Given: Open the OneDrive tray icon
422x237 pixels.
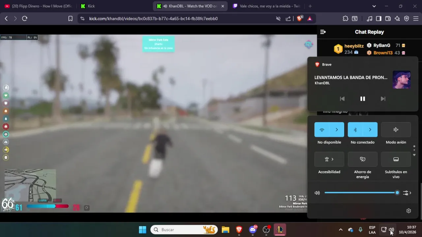Looking at the screenshot, I should [x=350, y=230].
